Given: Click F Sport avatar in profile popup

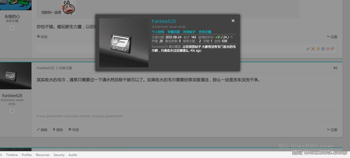Looking at the screenshot, I should click(x=124, y=43).
